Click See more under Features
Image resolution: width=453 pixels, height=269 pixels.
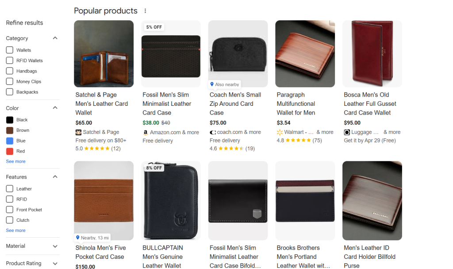coord(15,230)
